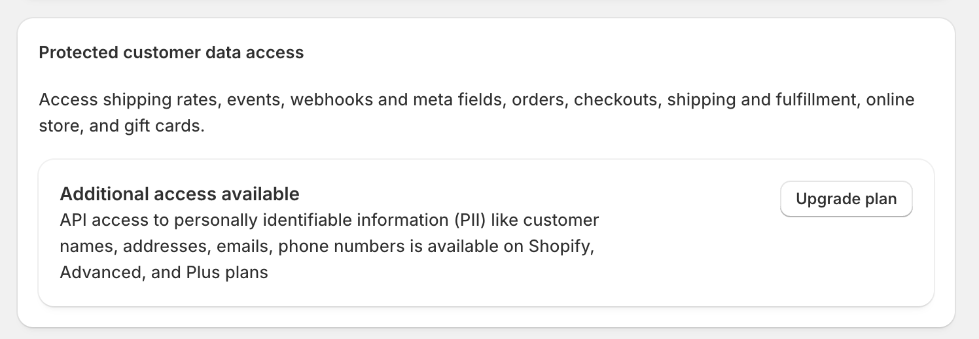Click the '(PII)' abbreviation
979x339 pixels.
tap(469, 220)
